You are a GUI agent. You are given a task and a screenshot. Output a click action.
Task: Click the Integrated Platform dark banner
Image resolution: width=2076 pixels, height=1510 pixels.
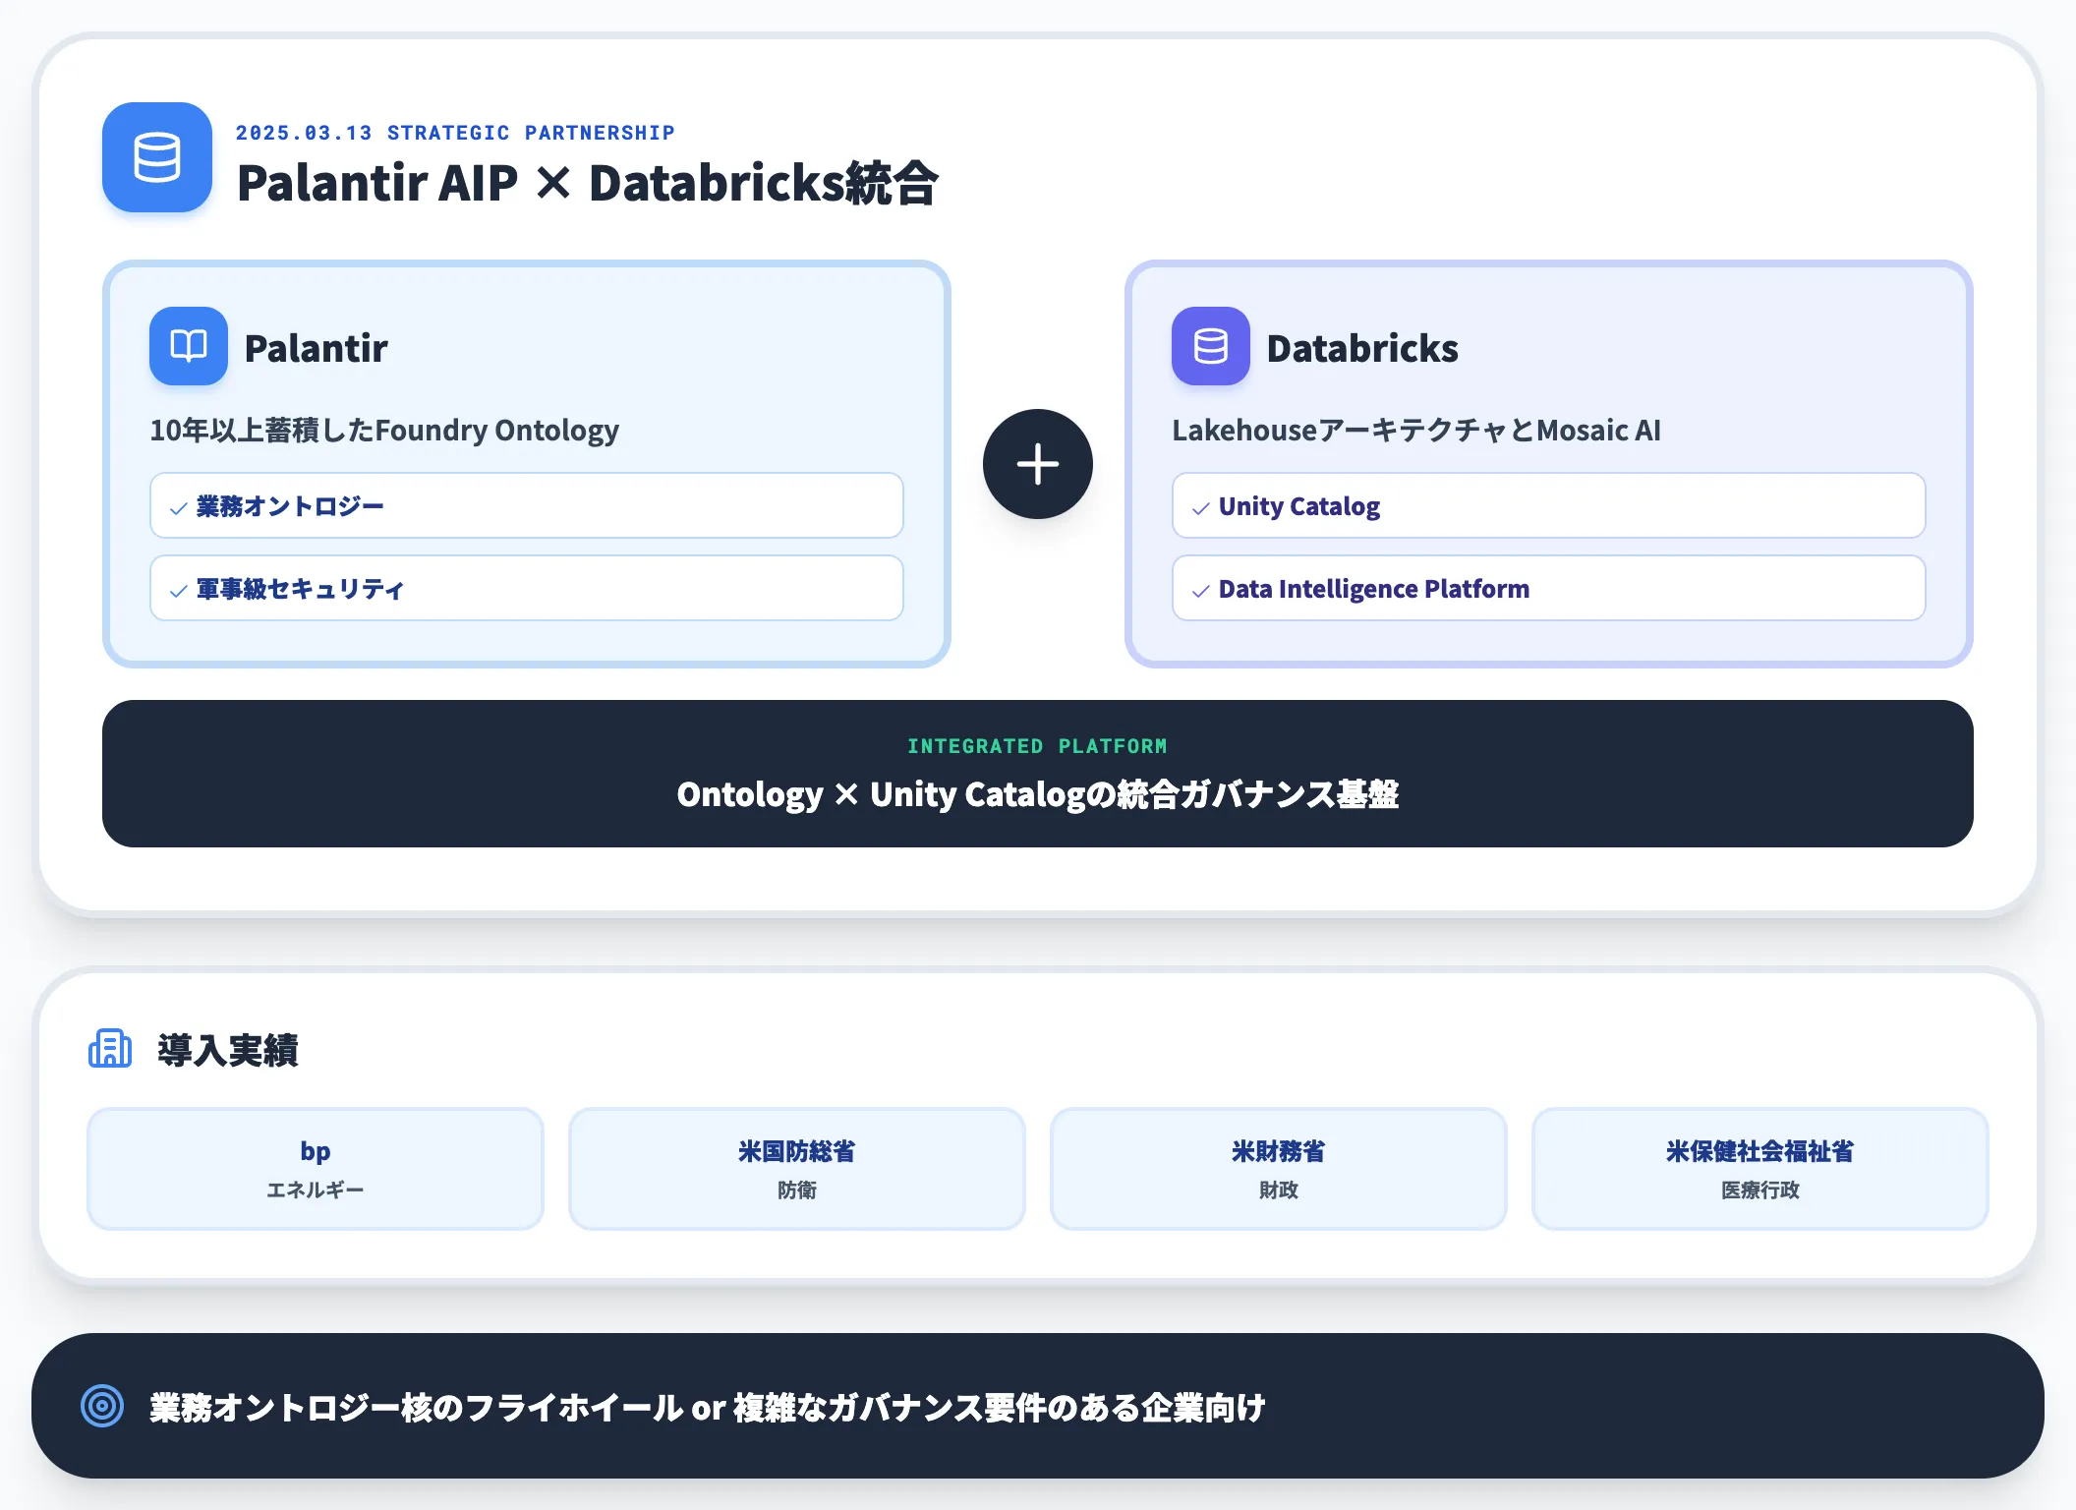click(x=1038, y=774)
